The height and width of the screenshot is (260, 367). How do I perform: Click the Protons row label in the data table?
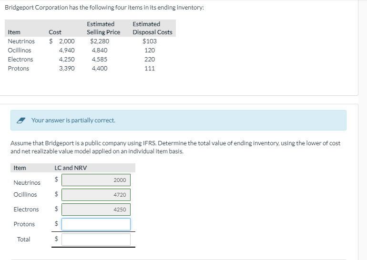(19, 69)
